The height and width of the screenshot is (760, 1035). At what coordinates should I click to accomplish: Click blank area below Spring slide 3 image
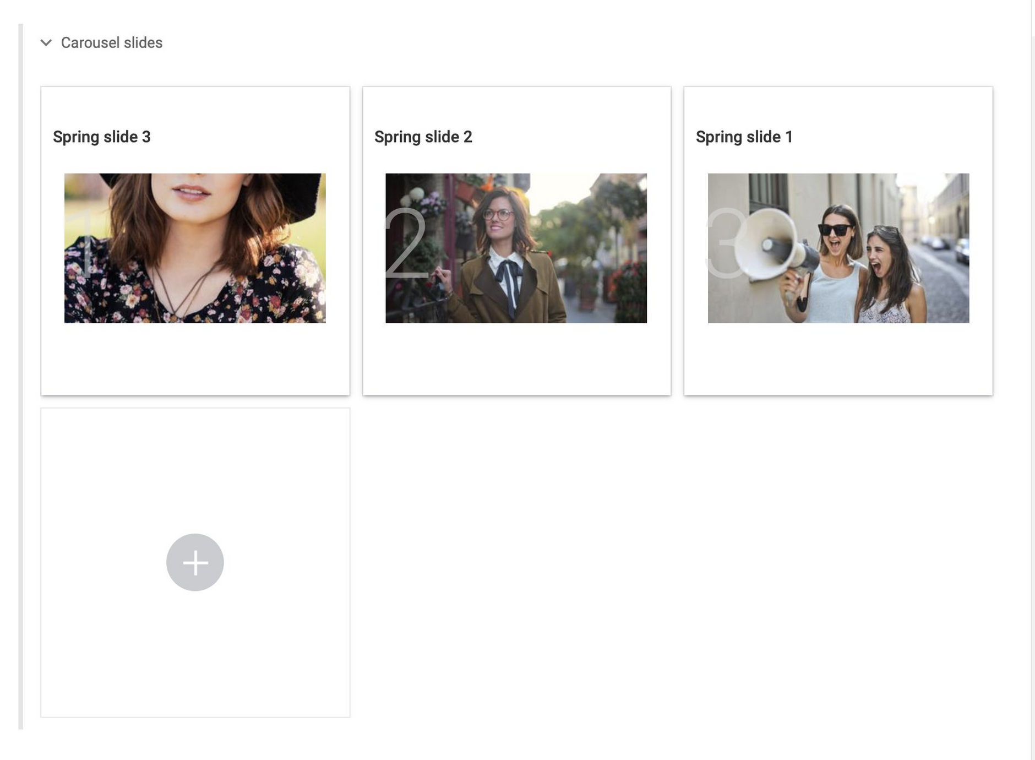195,358
